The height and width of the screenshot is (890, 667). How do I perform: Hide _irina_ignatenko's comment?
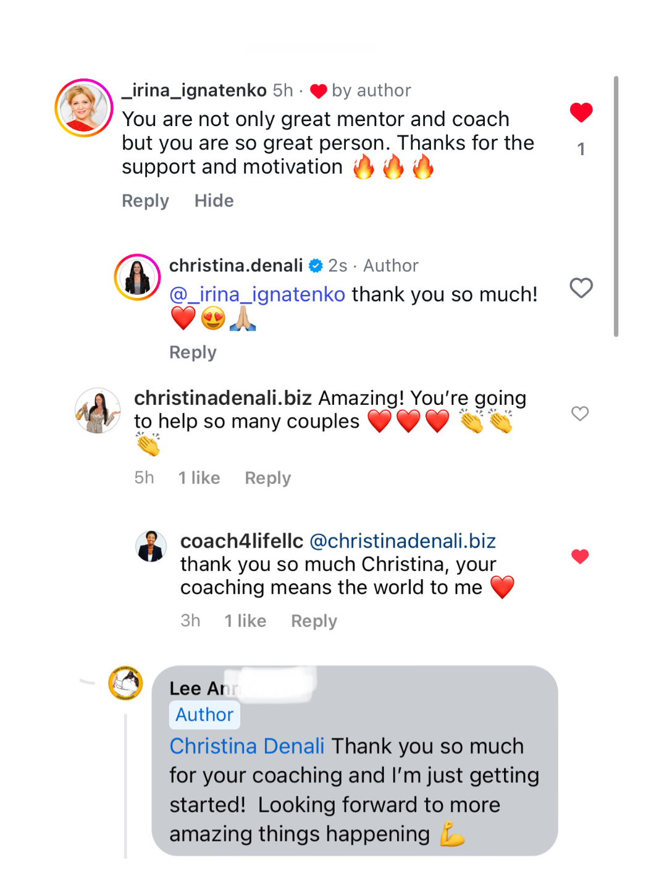point(214,201)
